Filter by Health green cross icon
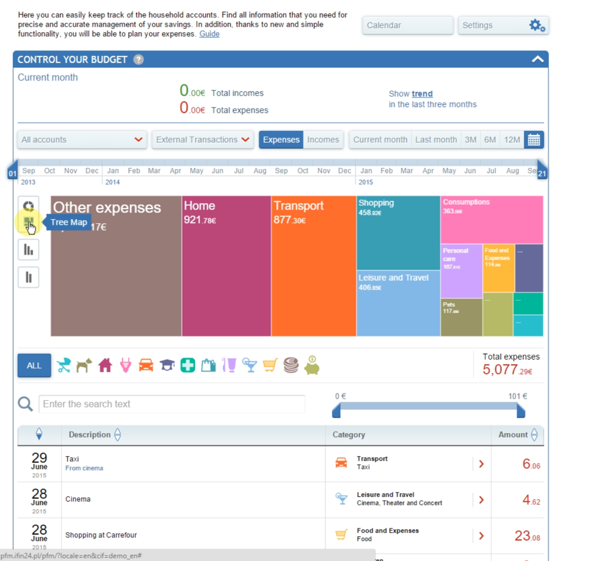The width and height of the screenshot is (608, 561). coord(188,365)
